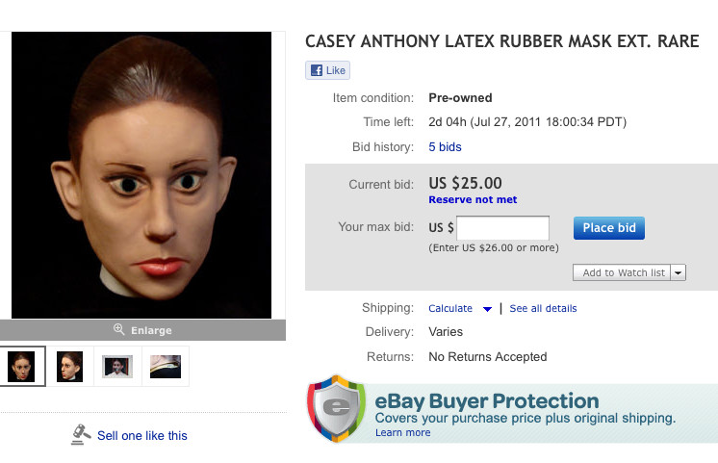Image resolution: width=718 pixels, height=463 pixels.
Task: Expand the shipping Calculate dropdown arrow
Action: pyautogui.click(x=487, y=309)
